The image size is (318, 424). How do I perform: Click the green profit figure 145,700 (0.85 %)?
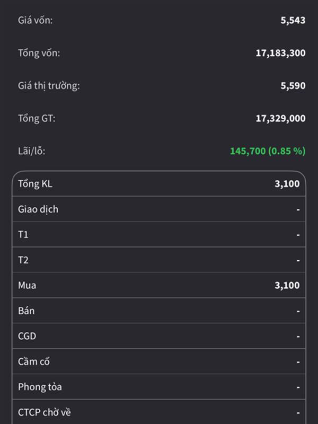pyautogui.click(x=267, y=151)
